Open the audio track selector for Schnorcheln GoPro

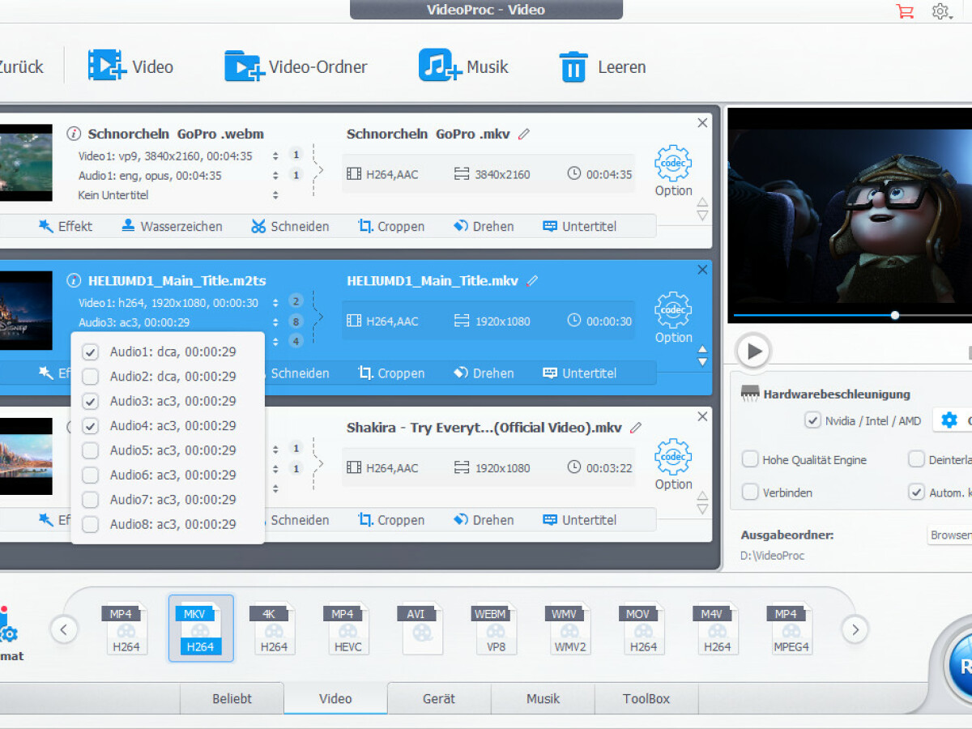tap(275, 175)
